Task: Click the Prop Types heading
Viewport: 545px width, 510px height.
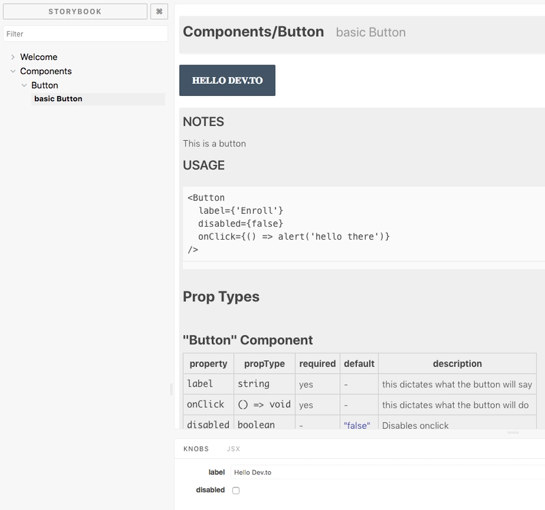Action: coord(221,297)
